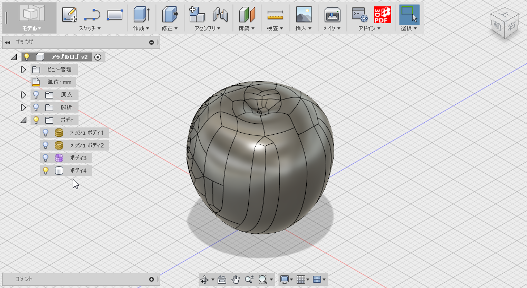Collapse browser panel with double arrow
The height and width of the screenshot is (288, 527).
pyautogui.click(x=7, y=43)
